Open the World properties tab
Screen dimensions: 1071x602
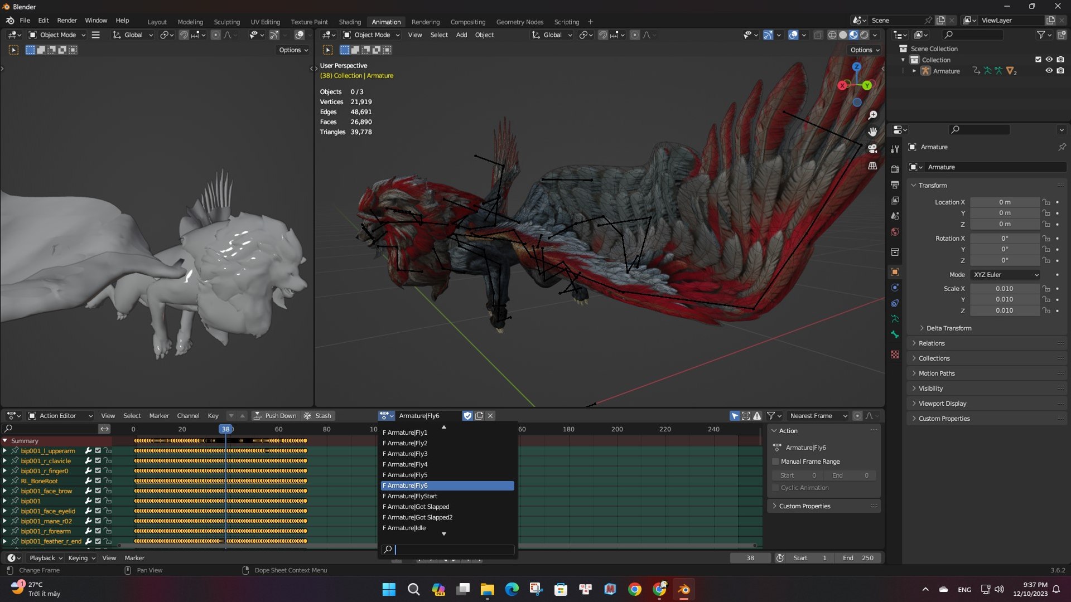click(x=895, y=232)
